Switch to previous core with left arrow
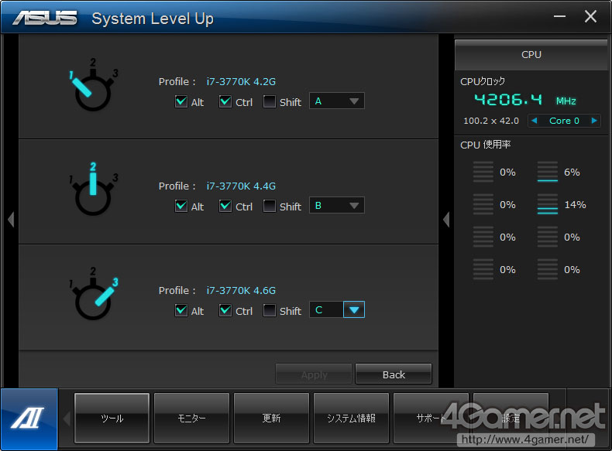 click(x=535, y=121)
